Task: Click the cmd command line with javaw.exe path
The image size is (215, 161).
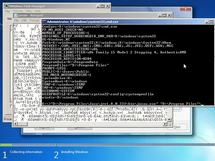Action: (x=123, y=104)
